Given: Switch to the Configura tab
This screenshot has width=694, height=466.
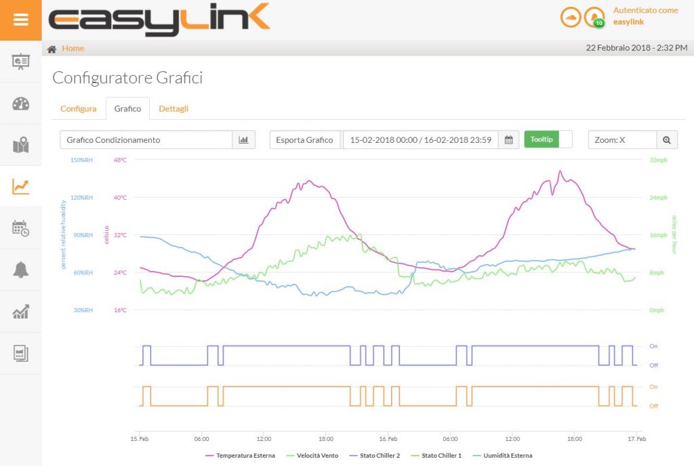Looking at the screenshot, I should 79,108.
